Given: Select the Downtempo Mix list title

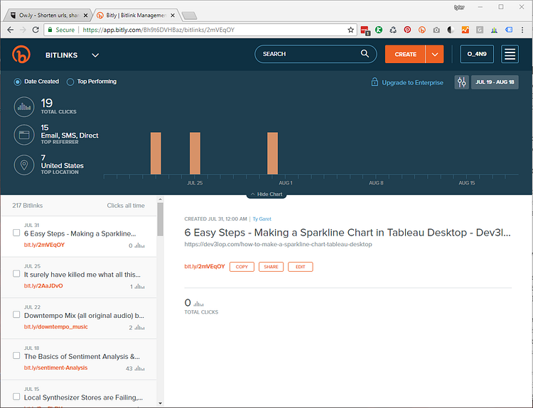Looking at the screenshot, I should click(84, 315).
